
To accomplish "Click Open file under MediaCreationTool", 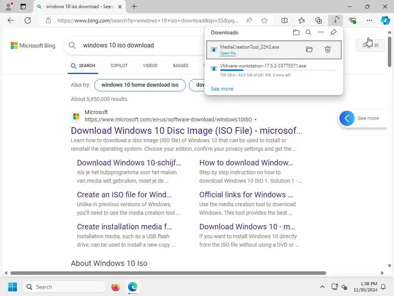I will click(x=228, y=53).
